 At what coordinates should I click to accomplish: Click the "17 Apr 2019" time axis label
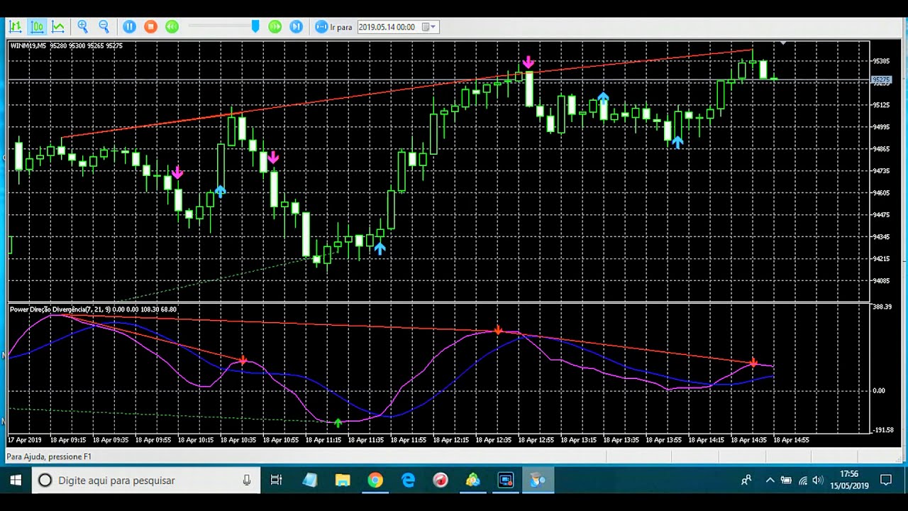26,440
